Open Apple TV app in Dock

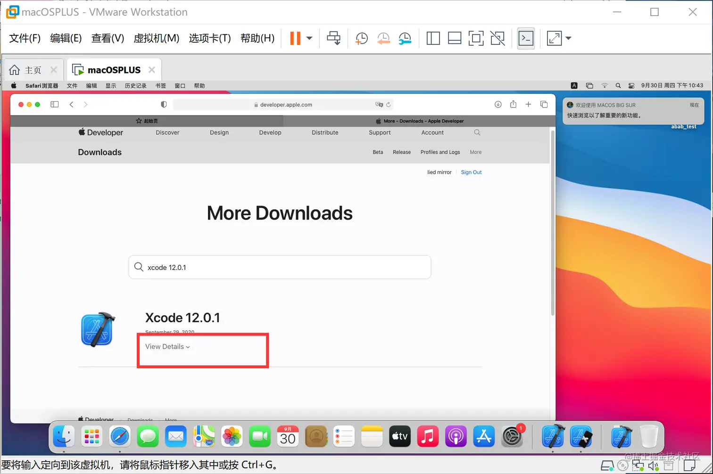[400, 436]
